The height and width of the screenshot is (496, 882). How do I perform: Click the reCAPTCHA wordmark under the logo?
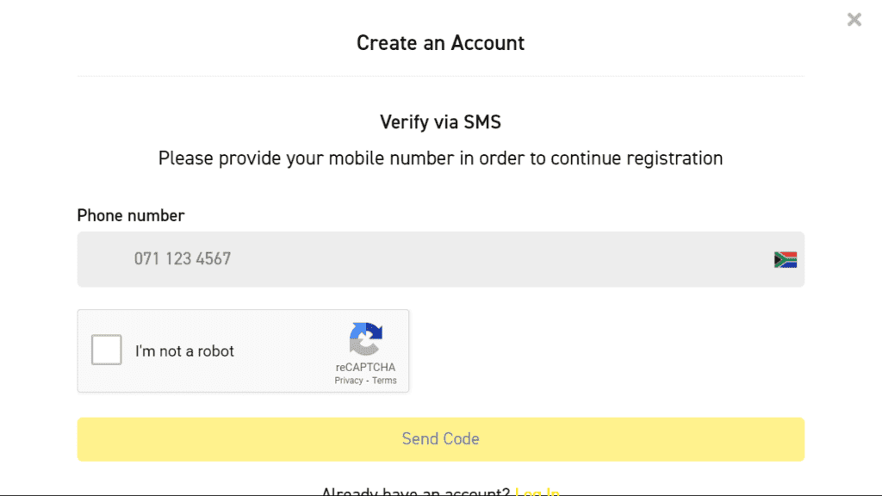[x=366, y=368]
